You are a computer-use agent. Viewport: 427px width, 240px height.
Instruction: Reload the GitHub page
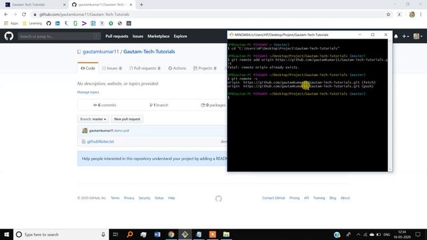[24, 15]
